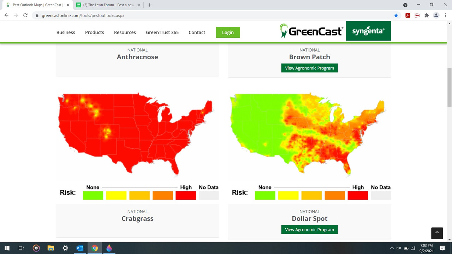View site security via the padlock icon
This screenshot has width=452, height=254.
(37, 16)
